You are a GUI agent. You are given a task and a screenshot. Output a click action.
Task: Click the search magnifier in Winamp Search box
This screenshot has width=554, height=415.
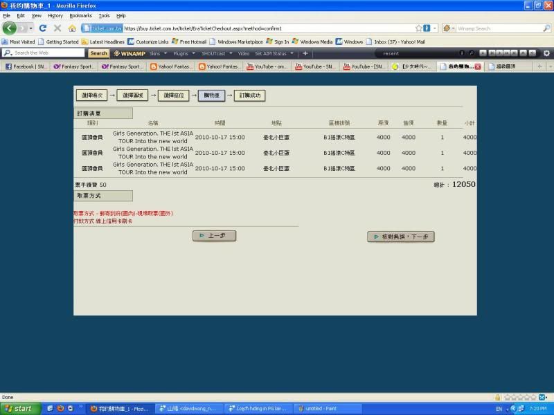point(546,28)
